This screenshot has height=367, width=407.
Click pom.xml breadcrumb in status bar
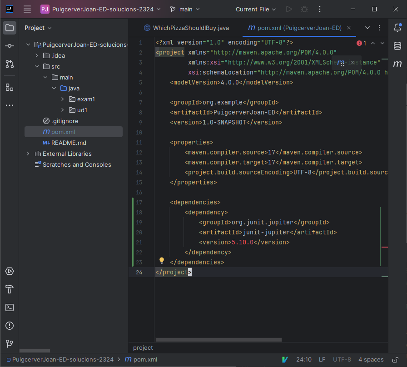(x=141, y=360)
